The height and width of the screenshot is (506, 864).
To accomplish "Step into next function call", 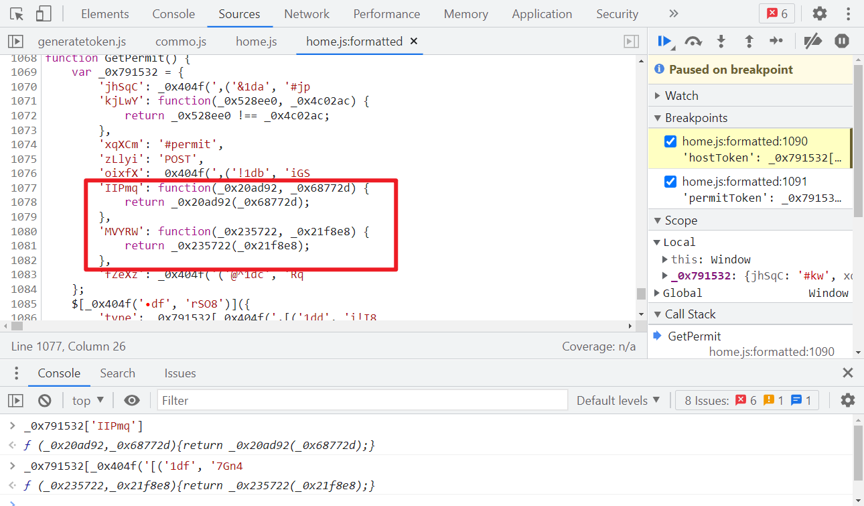I will (721, 42).
